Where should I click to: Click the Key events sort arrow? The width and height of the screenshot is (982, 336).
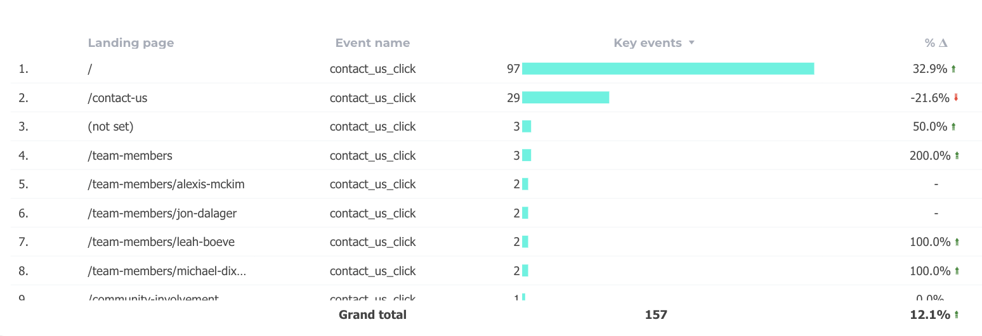(x=691, y=43)
